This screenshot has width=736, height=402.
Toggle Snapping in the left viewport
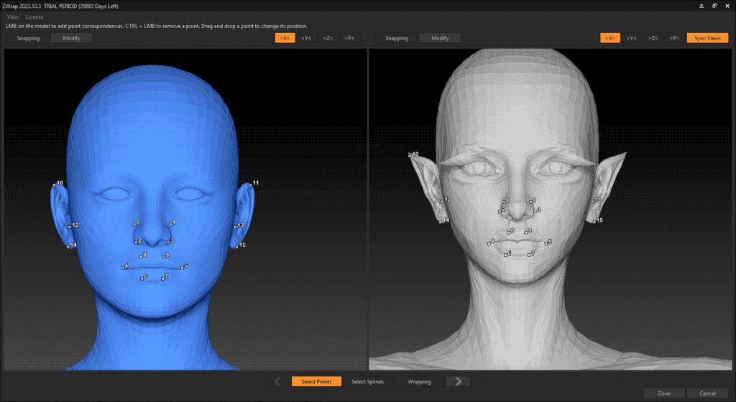pyautogui.click(x=28, y=37)
